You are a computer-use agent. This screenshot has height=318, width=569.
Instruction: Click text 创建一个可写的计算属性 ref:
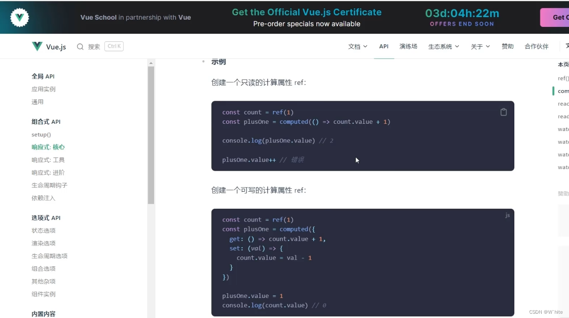(x=259, y=190)
